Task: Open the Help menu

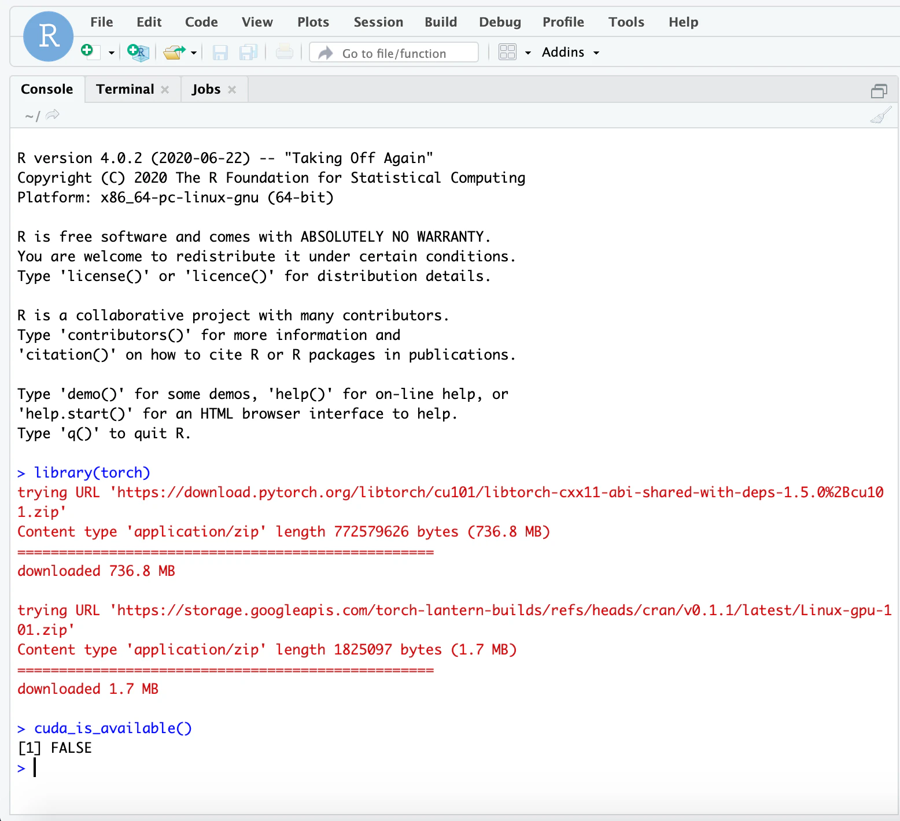Action: click(684, 22)
